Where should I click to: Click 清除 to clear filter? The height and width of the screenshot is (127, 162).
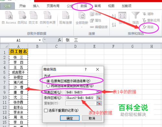coord(148,14)
